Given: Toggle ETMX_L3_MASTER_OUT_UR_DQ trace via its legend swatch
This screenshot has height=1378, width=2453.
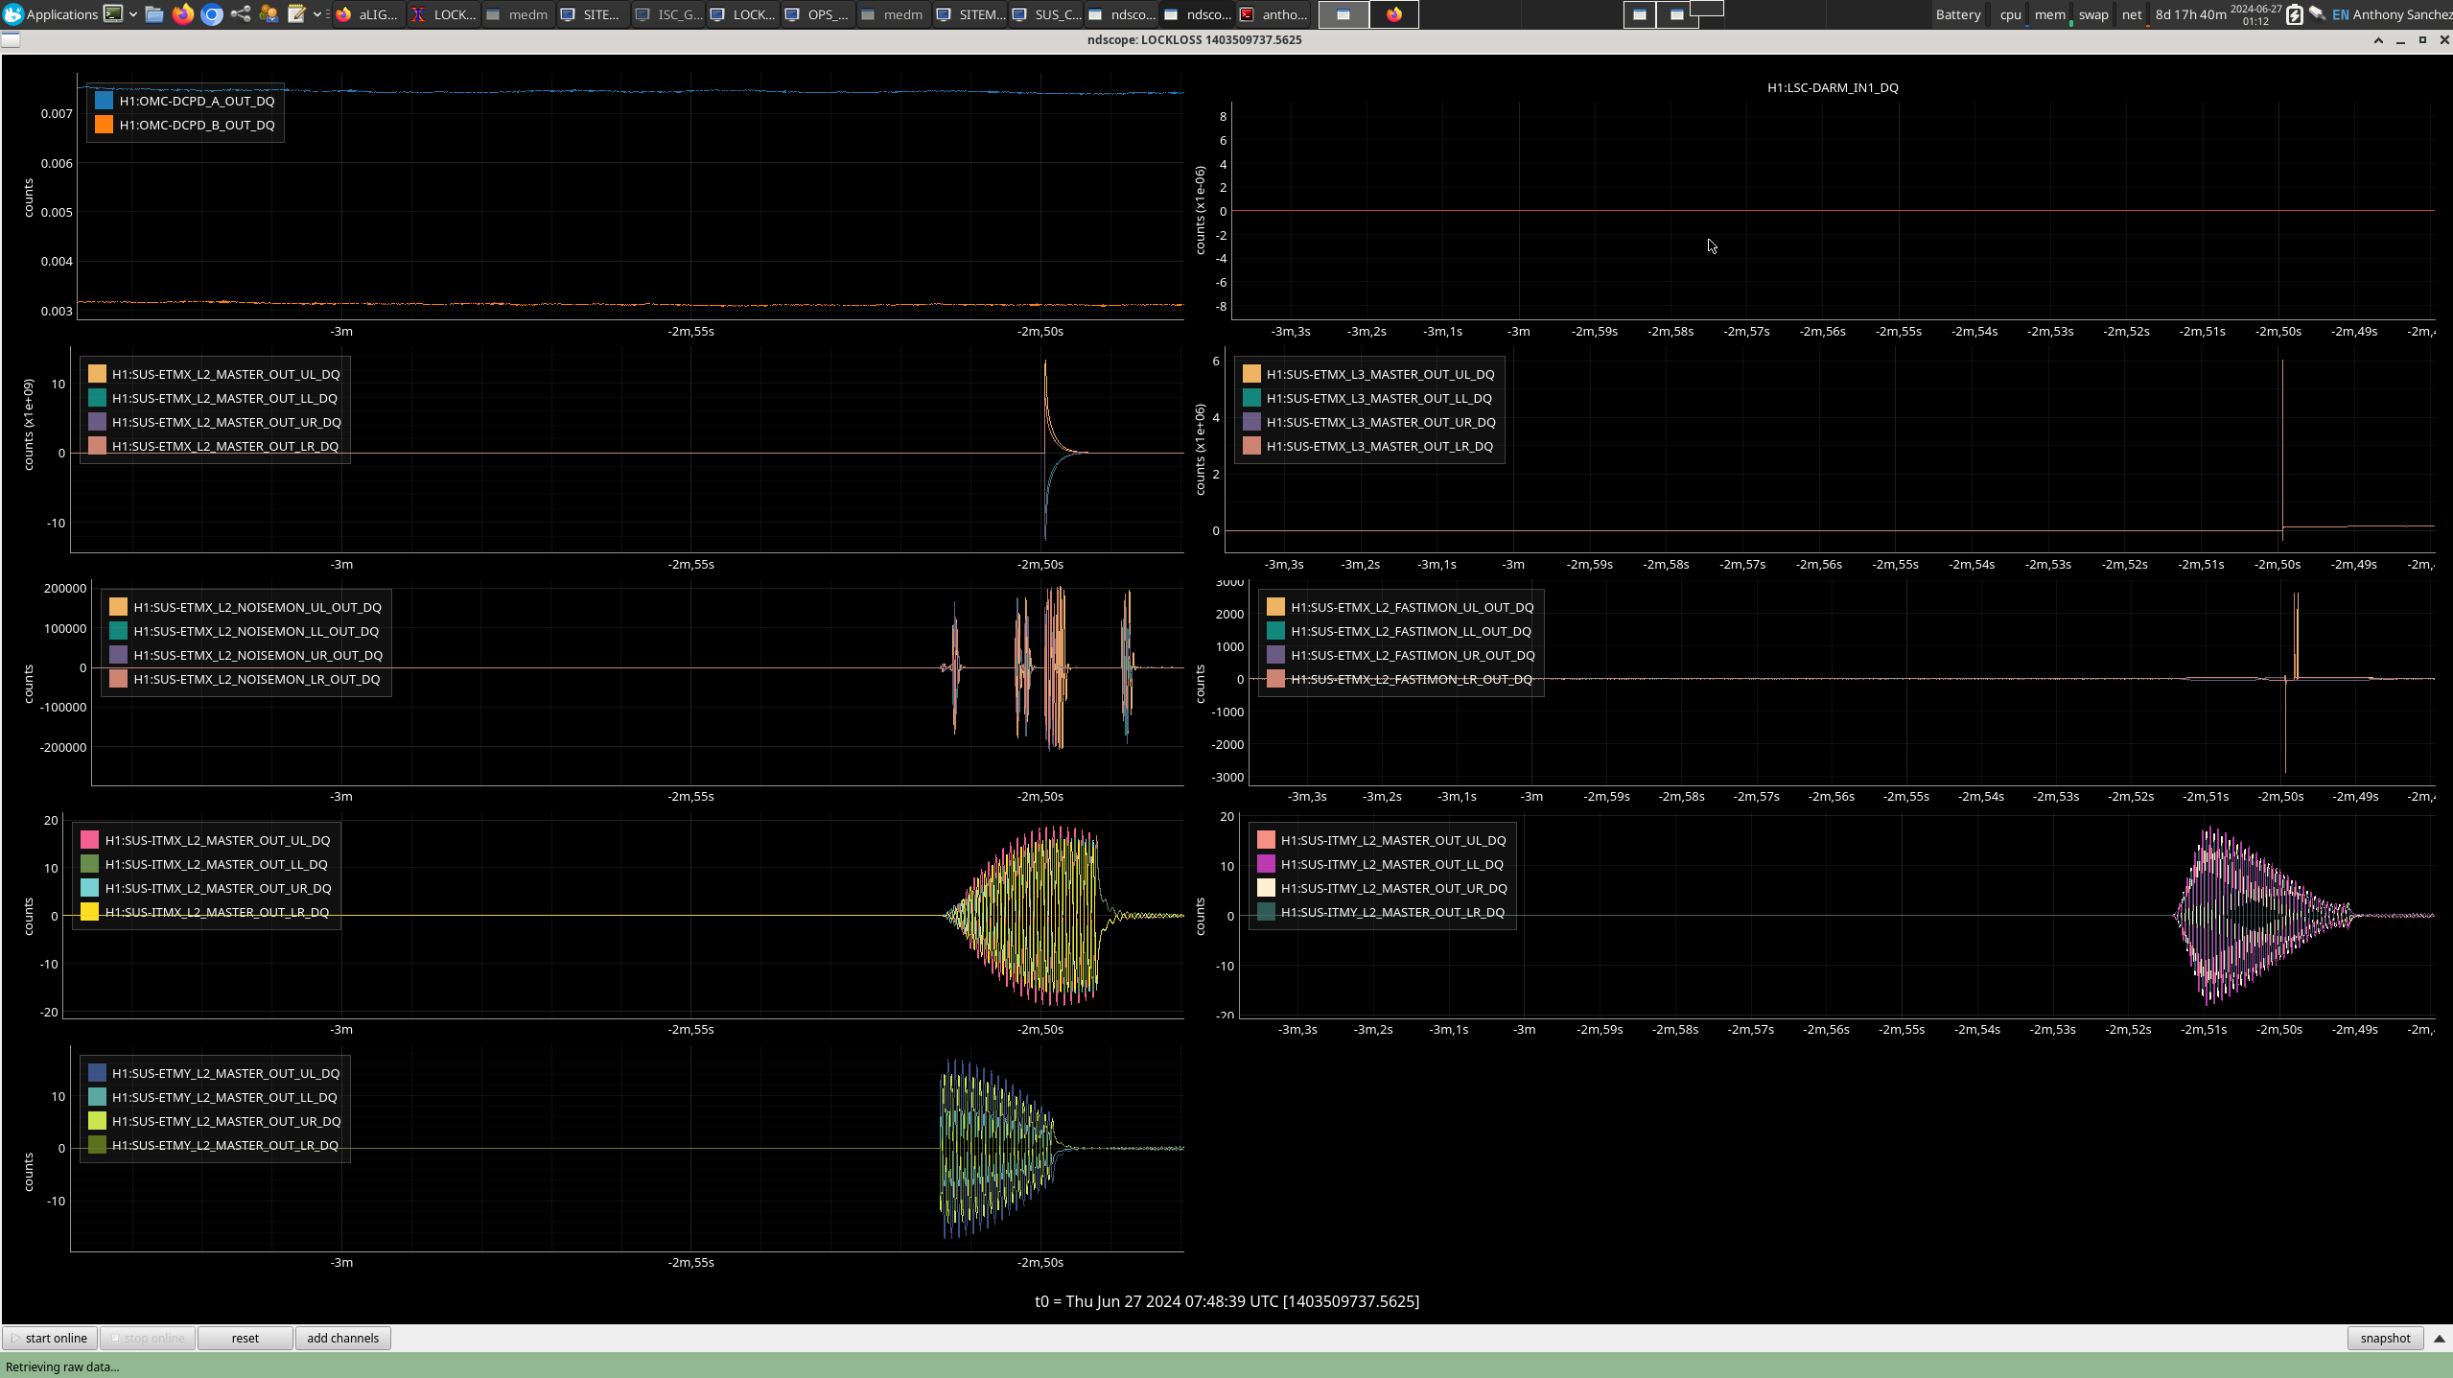Looking at the screenshot, I should pyautogui.click(x=1251, y=422).
